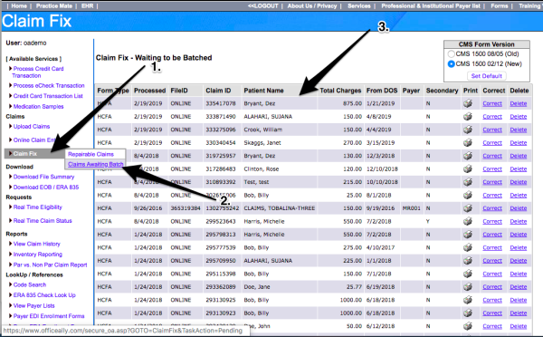Open Professional & Institutional Payer list
Viewport: 543px width, 337px height.
(431, 6)
